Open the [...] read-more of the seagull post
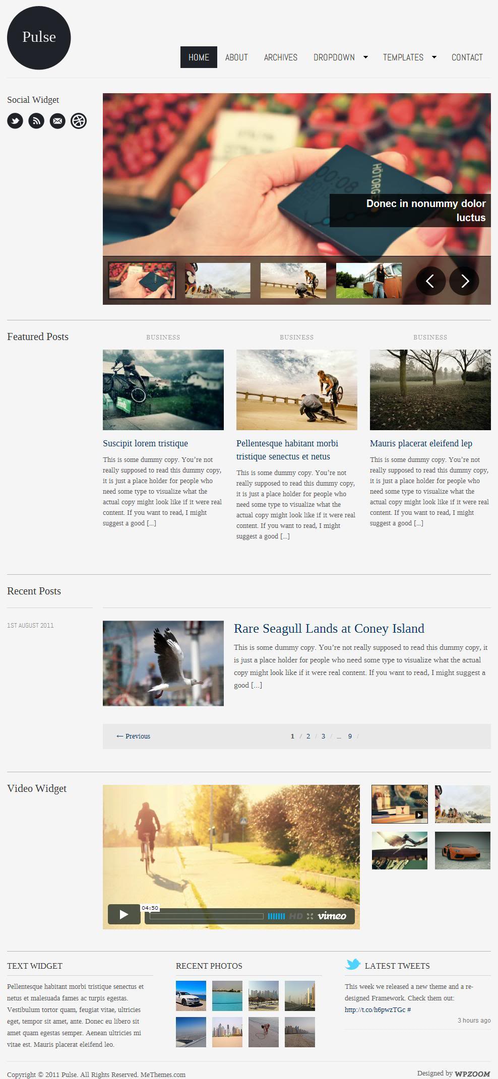Viewport: 498px width, 1079px height. coord(257,685)
